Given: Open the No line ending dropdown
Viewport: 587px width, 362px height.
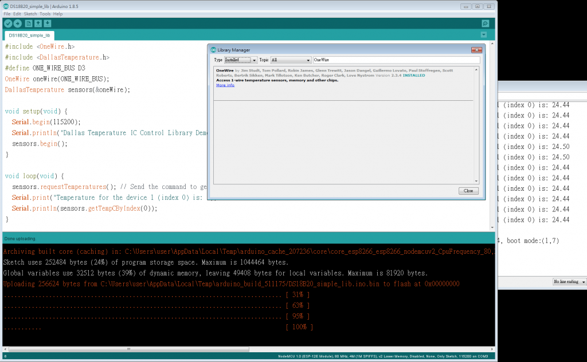Looking at the screenshot, I should 569,282.
